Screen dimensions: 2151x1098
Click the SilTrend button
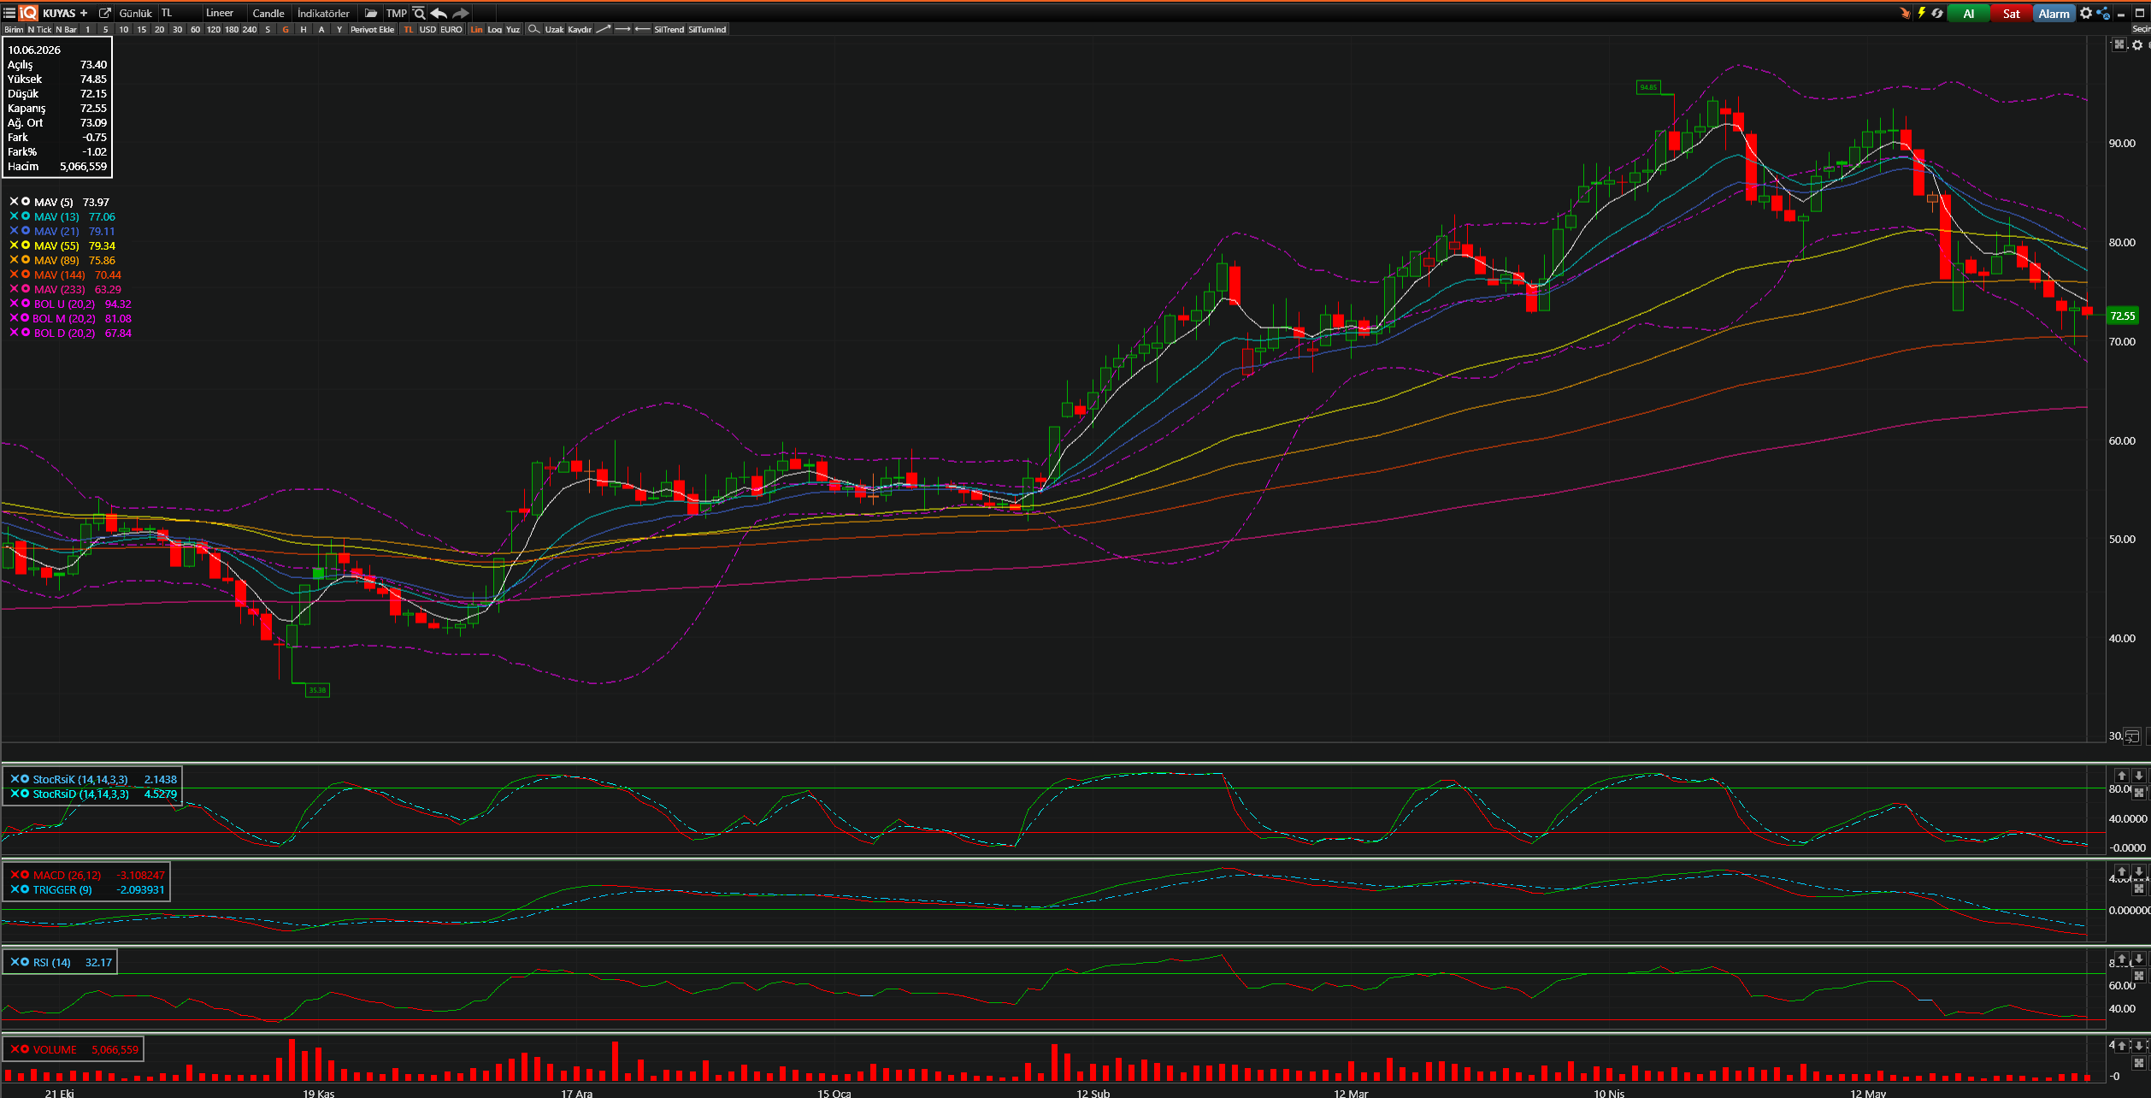[669, 29]
